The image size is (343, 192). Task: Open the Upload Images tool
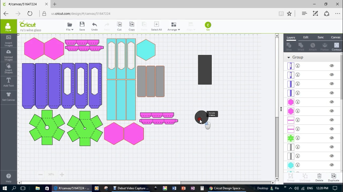pos(9,55)
